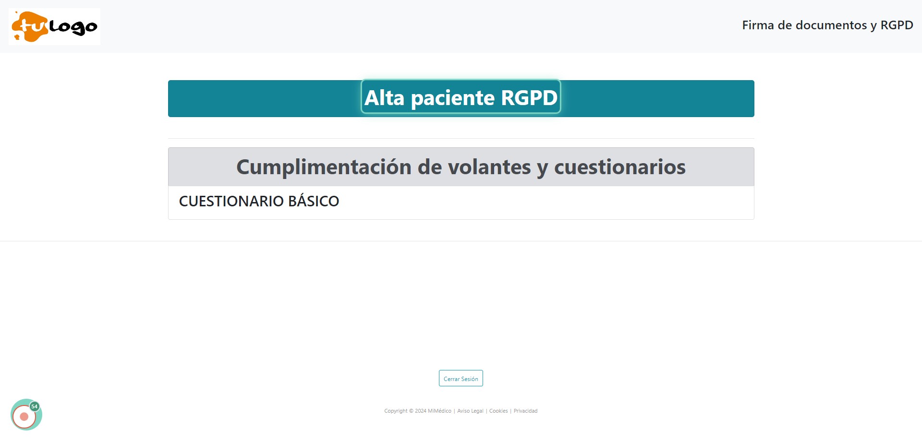Image resolution: width=922 pixels, height=441 pixels.
Task: Open the Cookies policy link
Action: click(x=498, y=411)
